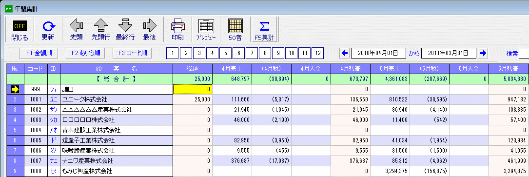Select customer 青木建設工業株式会社
The image size is (529, 177).
(117, 130)
